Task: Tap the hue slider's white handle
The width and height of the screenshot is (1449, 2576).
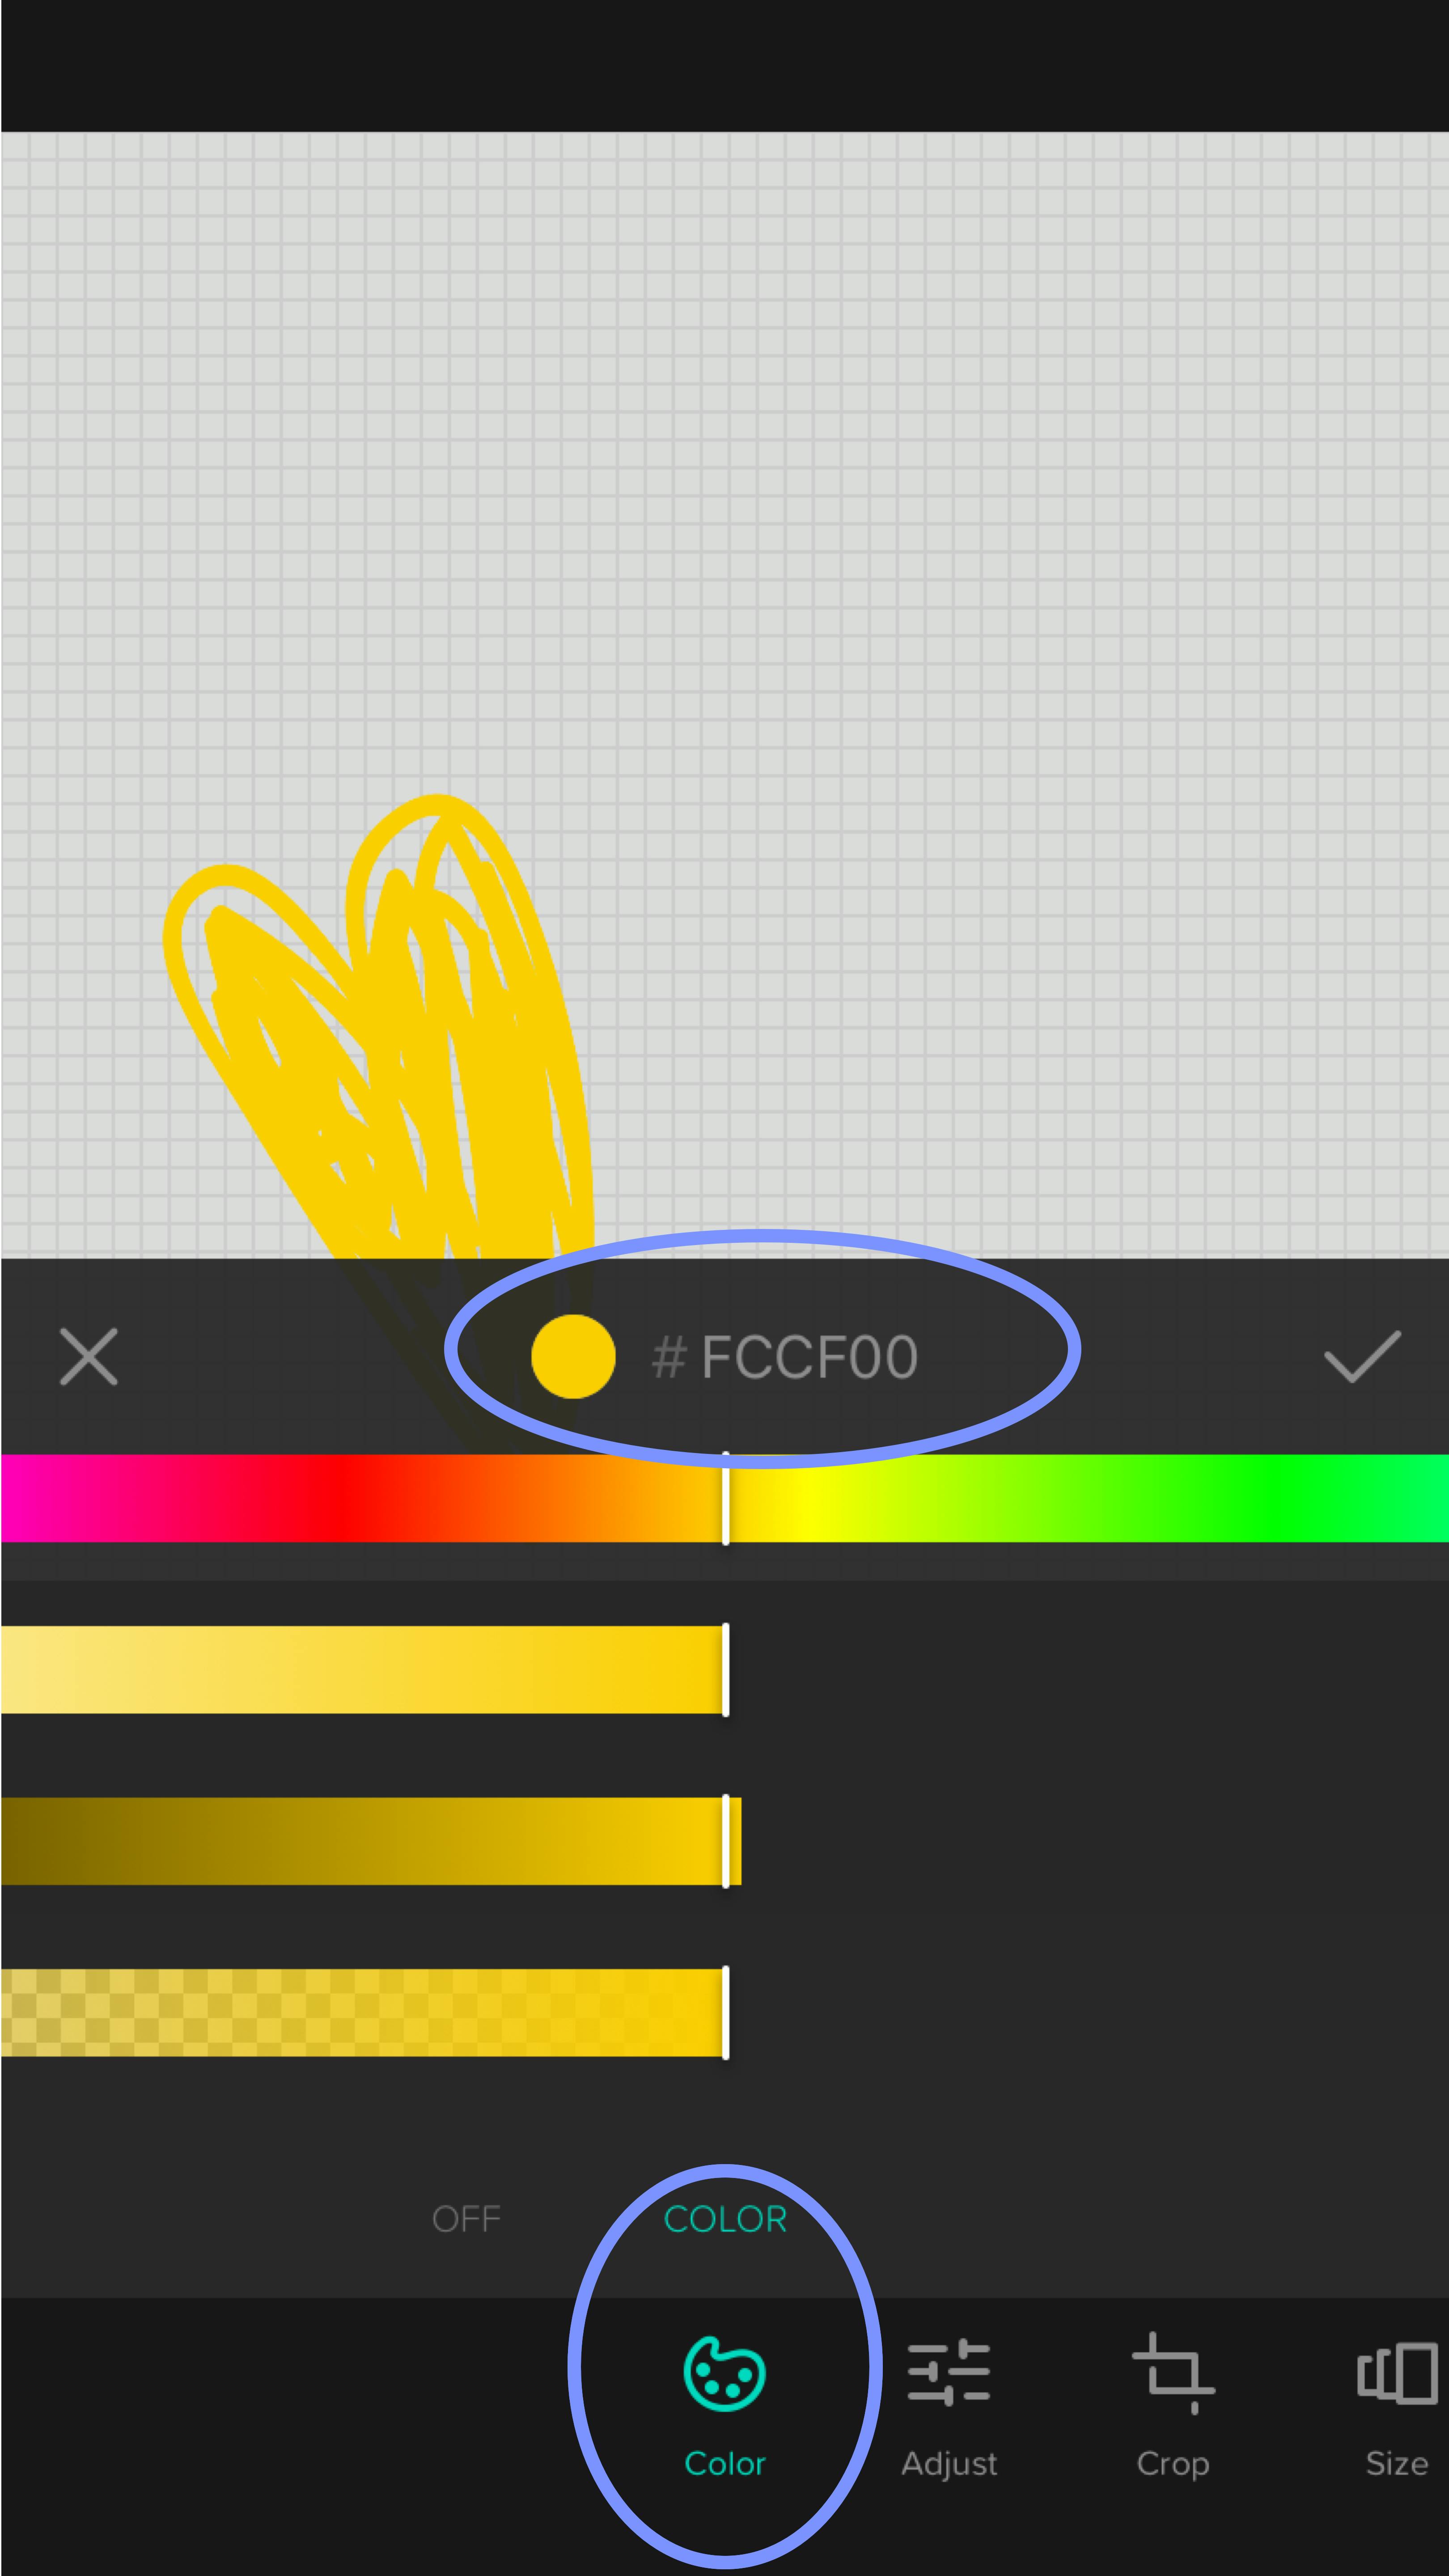Action: click(x=725, y=1498)
